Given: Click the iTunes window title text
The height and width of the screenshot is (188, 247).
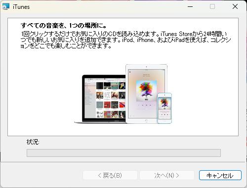Looking at the screenshot, I should click(21, 7).
